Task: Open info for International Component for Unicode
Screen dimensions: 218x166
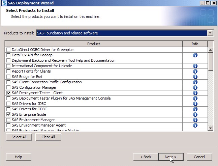Action: [x=195, y=66]
